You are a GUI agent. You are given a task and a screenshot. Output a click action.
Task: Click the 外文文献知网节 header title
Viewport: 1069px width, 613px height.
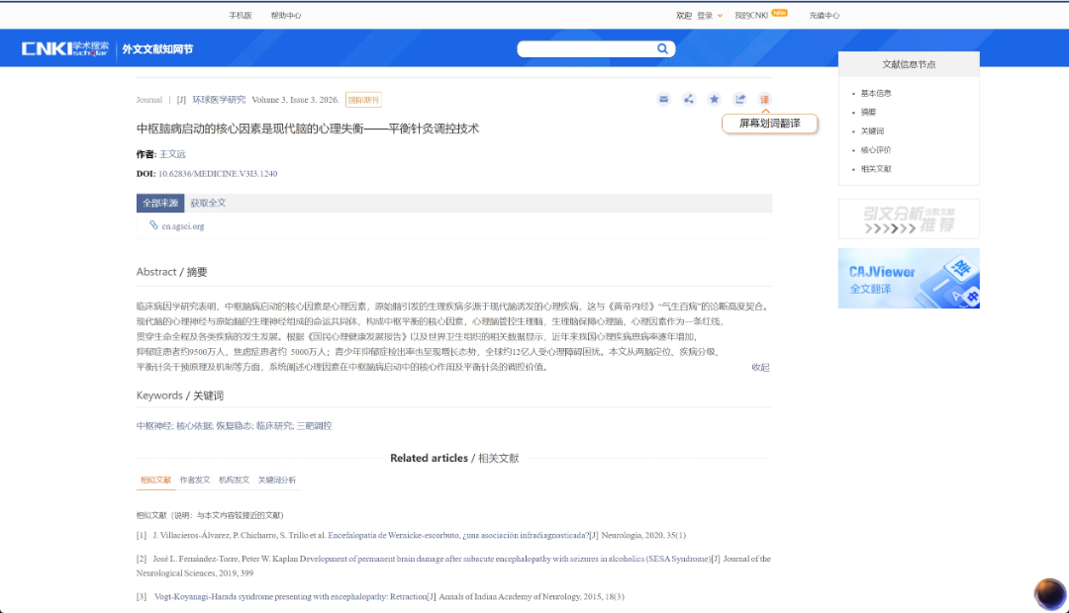point(157,49)
